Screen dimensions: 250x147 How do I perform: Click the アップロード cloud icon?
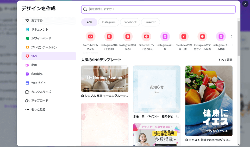tap(27, 101)
